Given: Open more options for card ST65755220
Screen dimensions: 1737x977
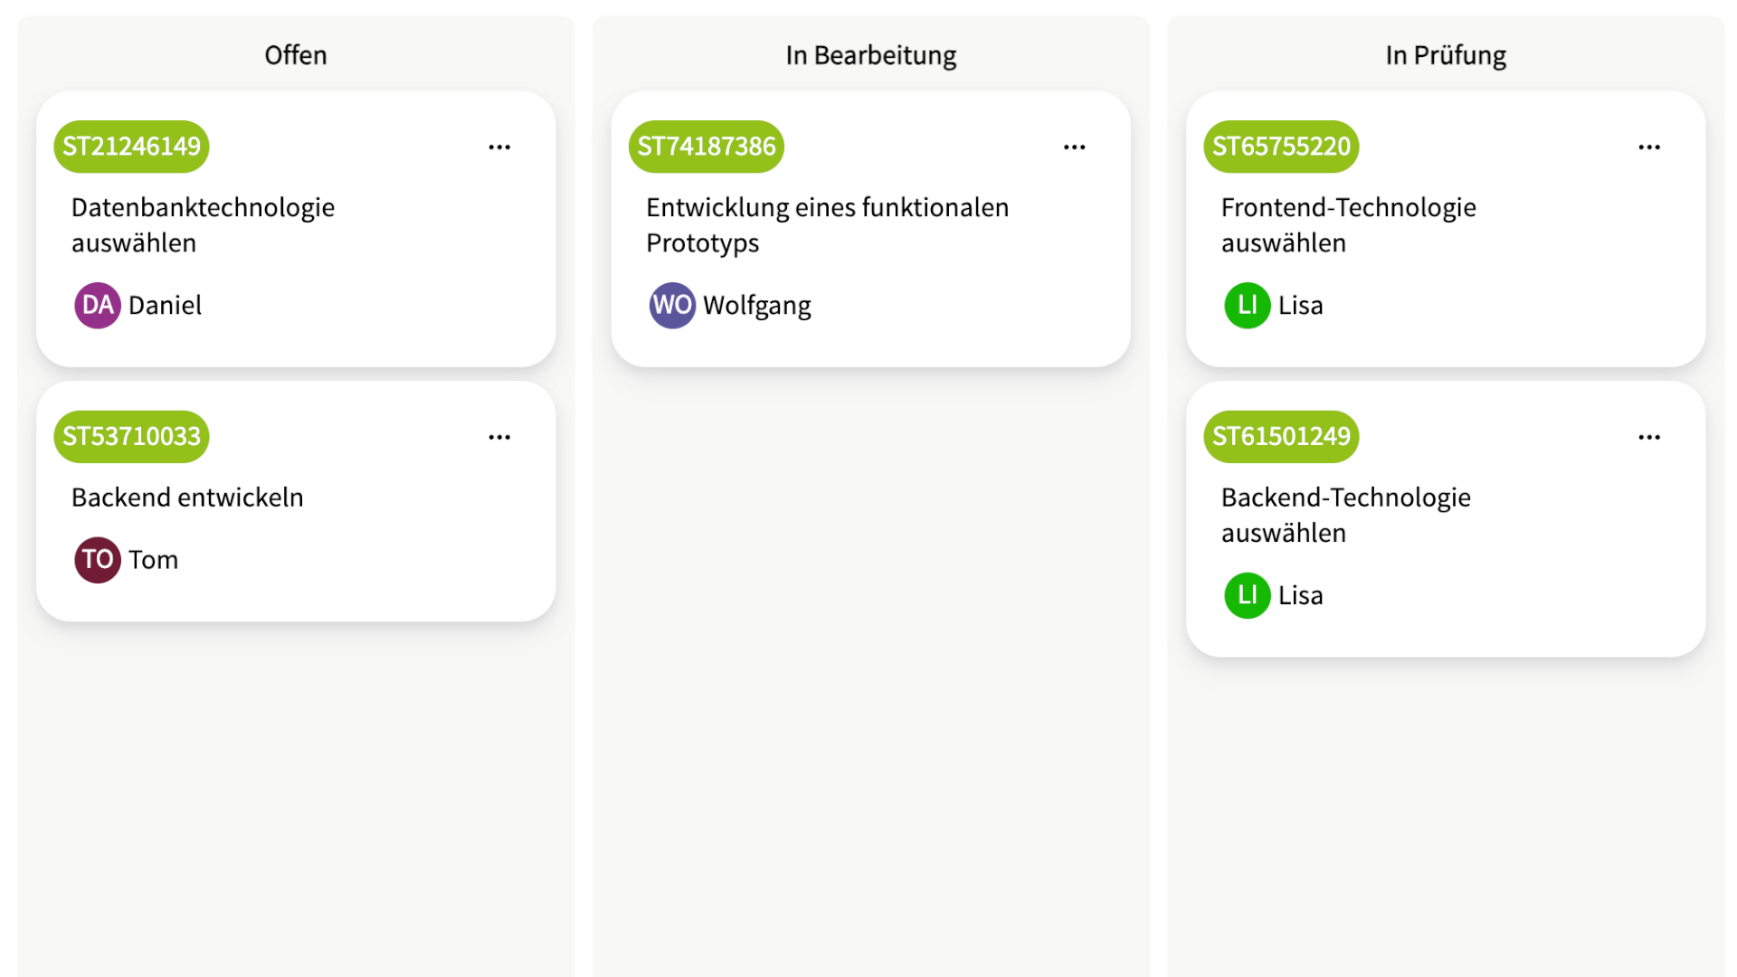Looking at the screenshot, I should pos(1648,147).
